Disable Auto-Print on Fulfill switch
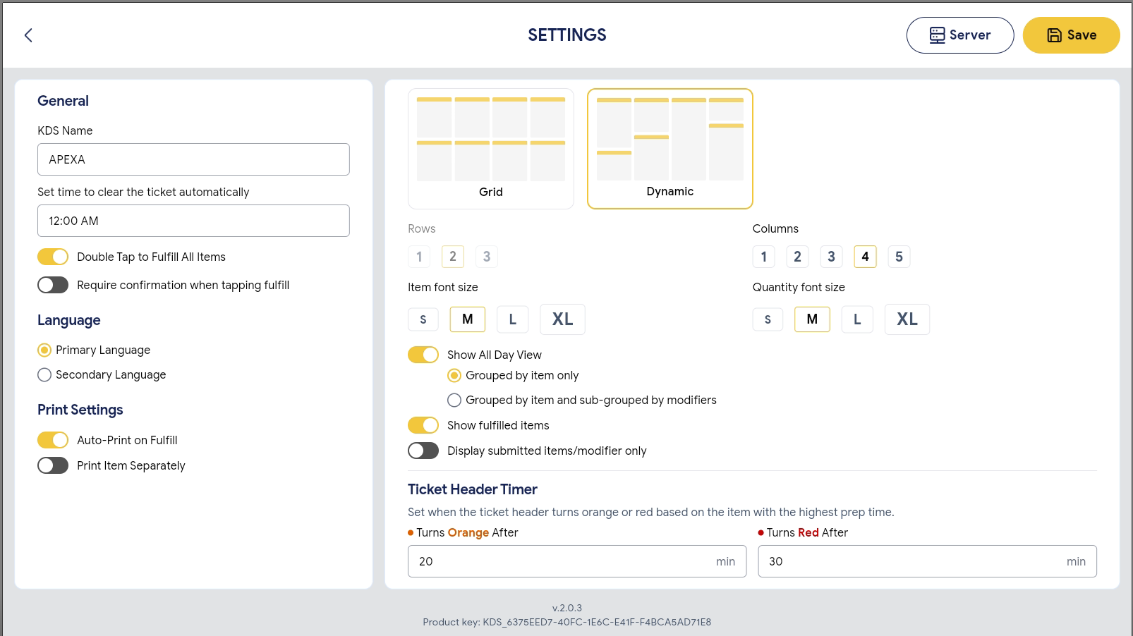This screenshot has width=1133, height=636. [53, 440]
